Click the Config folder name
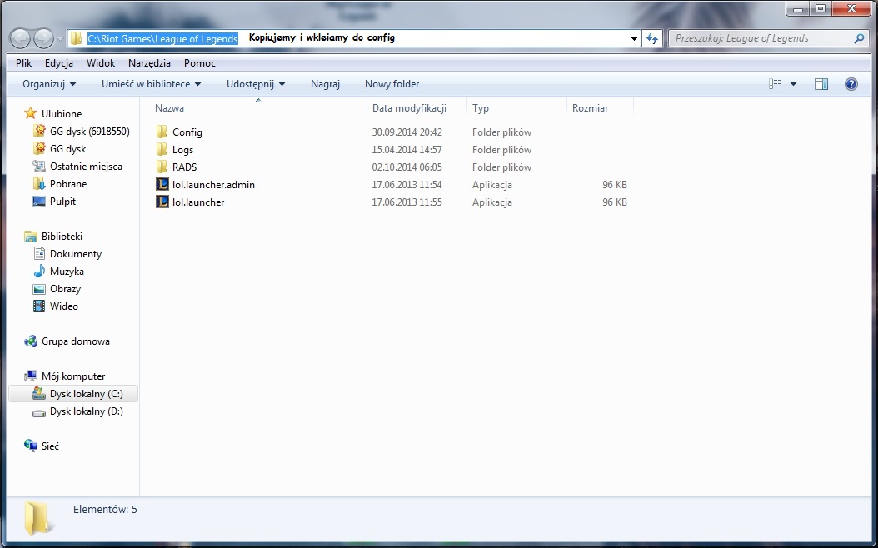Viewport: 878px width, 548px height. [187, 132]
